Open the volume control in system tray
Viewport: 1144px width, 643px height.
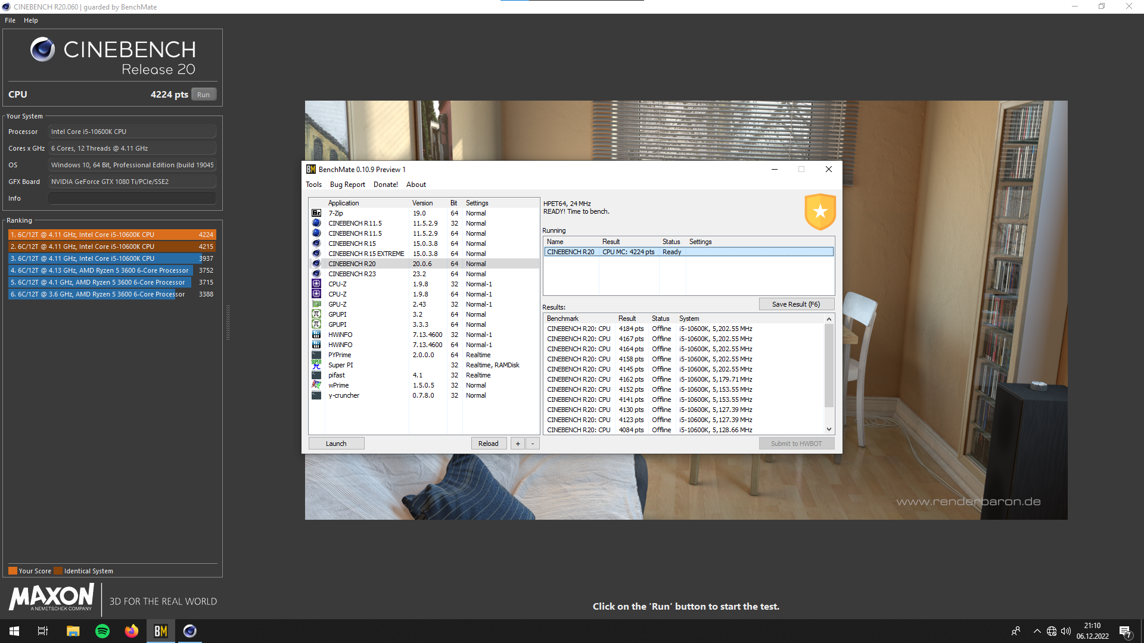tap(1066, 631)
